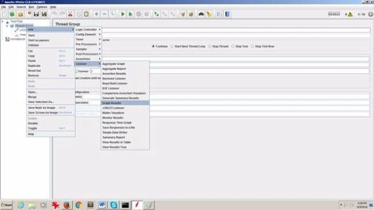Select the Continue radio button
Image resolution: width=374 pixels, height=210 pixels.
click(154, 46)
